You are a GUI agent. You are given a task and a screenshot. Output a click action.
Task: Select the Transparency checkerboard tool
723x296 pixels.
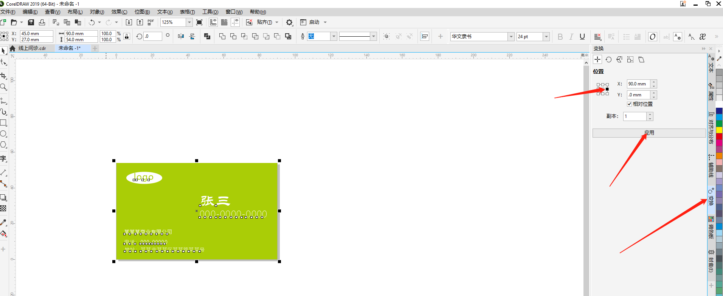point(3,209)
